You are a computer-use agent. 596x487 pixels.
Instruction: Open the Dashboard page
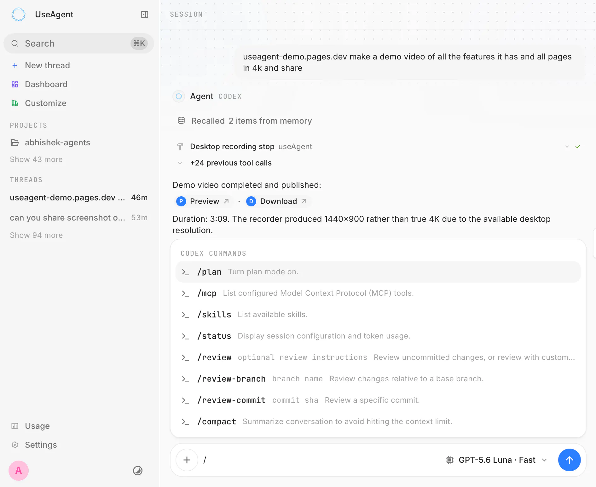pyautogui.click(x=79, y=84)
